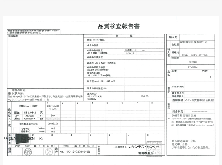This screenshot has width=222, height=165.
Task: Click the 100.00 shading rate value
Action: [x=144, y=96]
